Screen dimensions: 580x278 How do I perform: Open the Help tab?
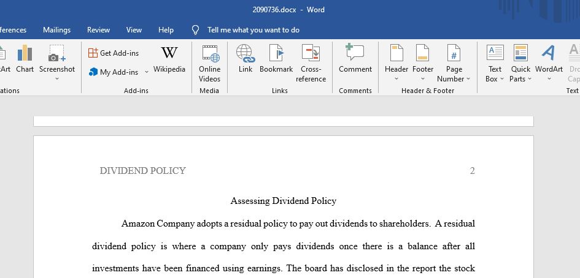pyautogui.click(x=166, y=30)
